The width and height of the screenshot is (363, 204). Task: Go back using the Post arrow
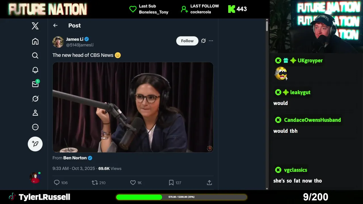(55, 25)
